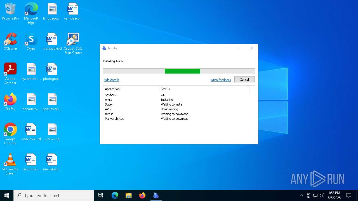Click the Write feedback link
Screen dimensions: 358x201
click(x=221, y=80)
